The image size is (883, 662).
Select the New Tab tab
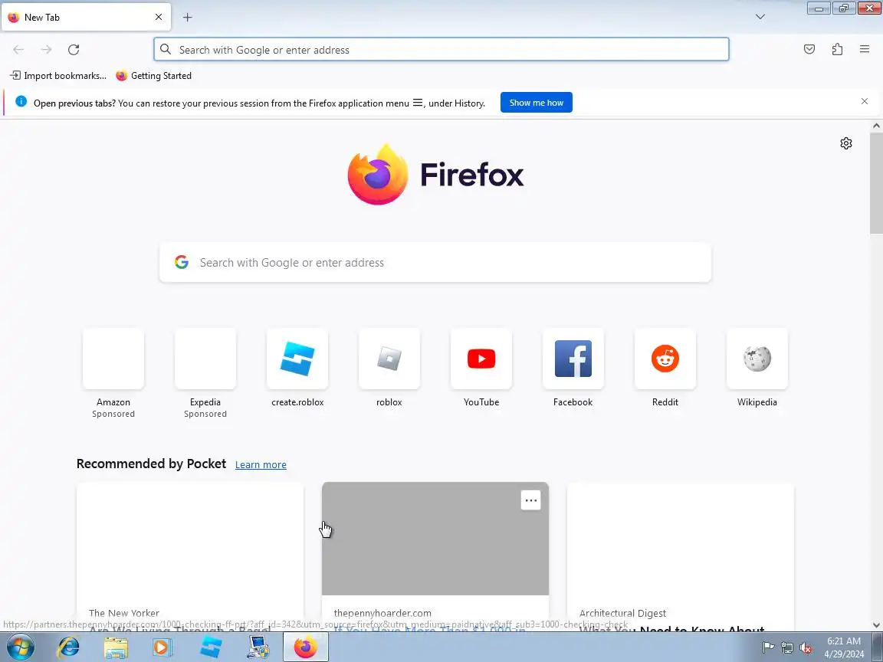86,17
